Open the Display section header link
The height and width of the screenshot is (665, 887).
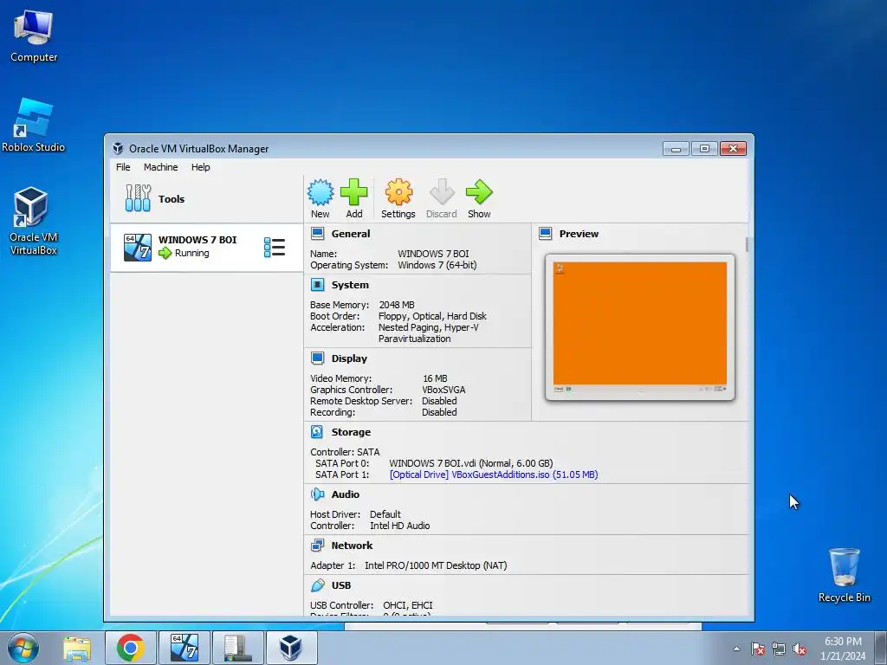[349, 358]
